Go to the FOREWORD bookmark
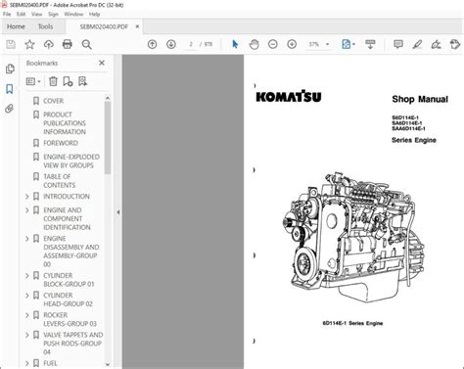464x369 pixels. 61,143
